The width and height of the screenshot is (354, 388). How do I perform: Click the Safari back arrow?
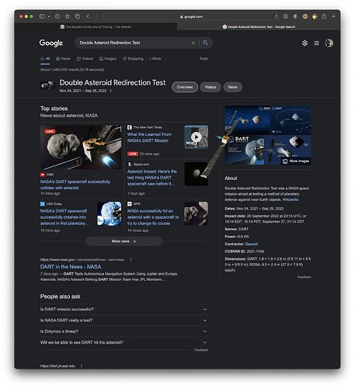88,16
